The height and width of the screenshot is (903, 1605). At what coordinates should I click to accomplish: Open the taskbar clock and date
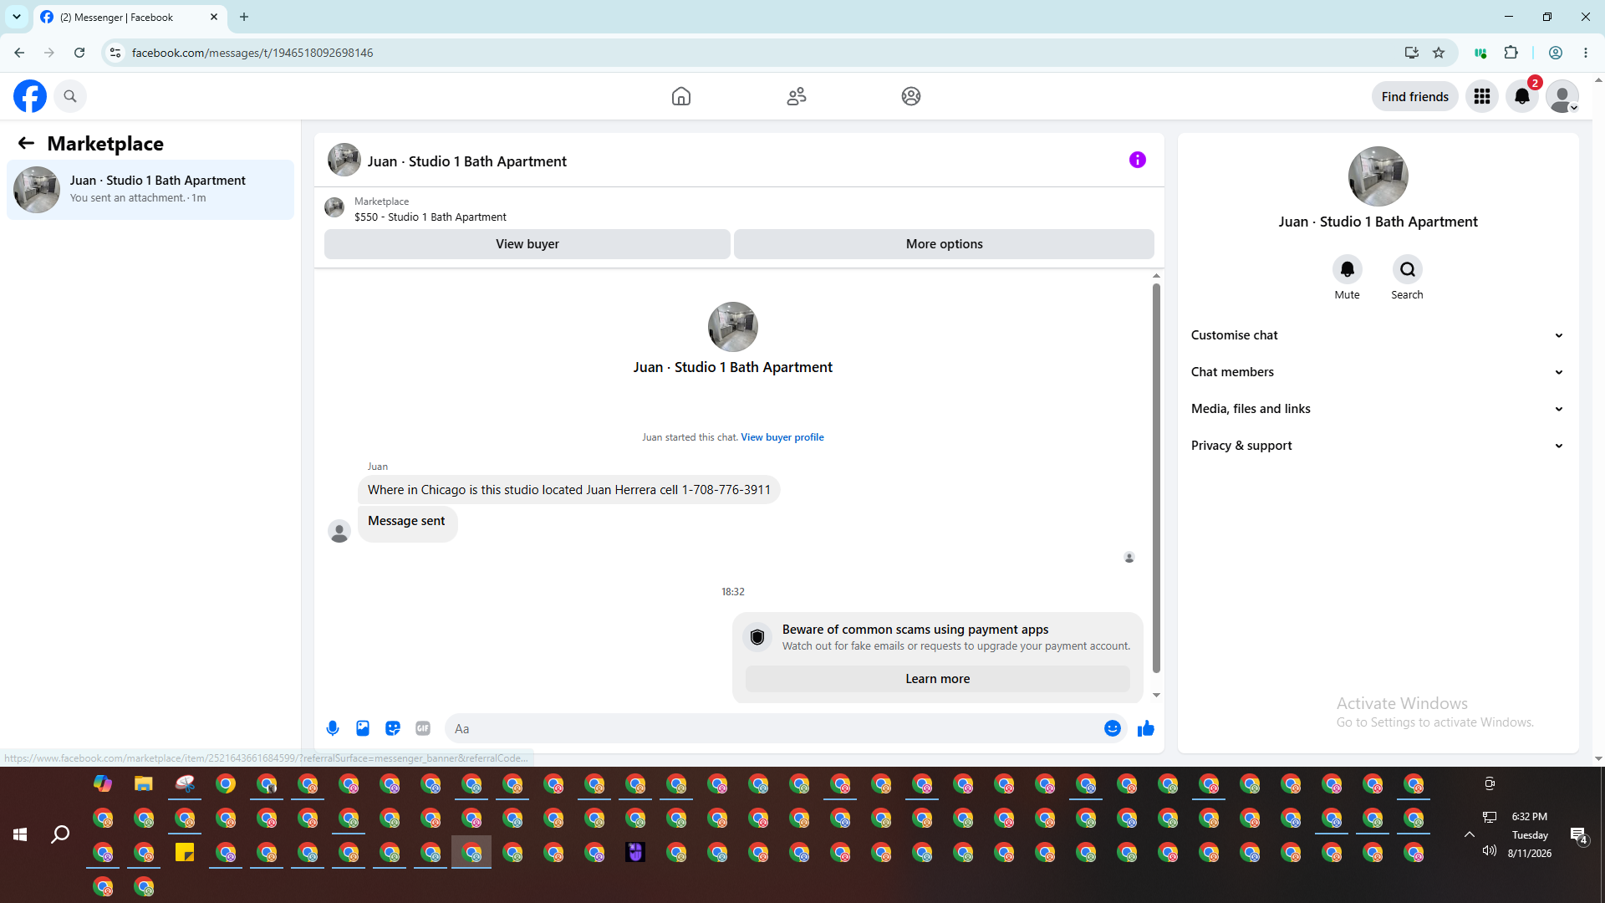coord(1530,834)
